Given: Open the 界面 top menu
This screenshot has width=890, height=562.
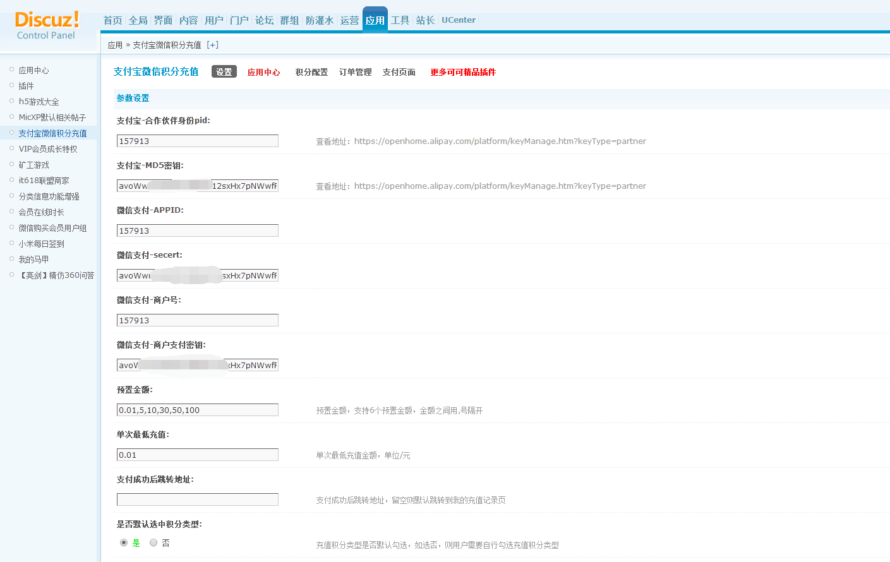Looking at the screenshot, I should pyautogui.click(x=164, y=20).
